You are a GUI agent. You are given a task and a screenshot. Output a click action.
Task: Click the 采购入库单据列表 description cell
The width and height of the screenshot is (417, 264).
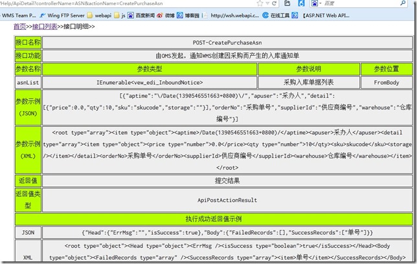(308, 82)
